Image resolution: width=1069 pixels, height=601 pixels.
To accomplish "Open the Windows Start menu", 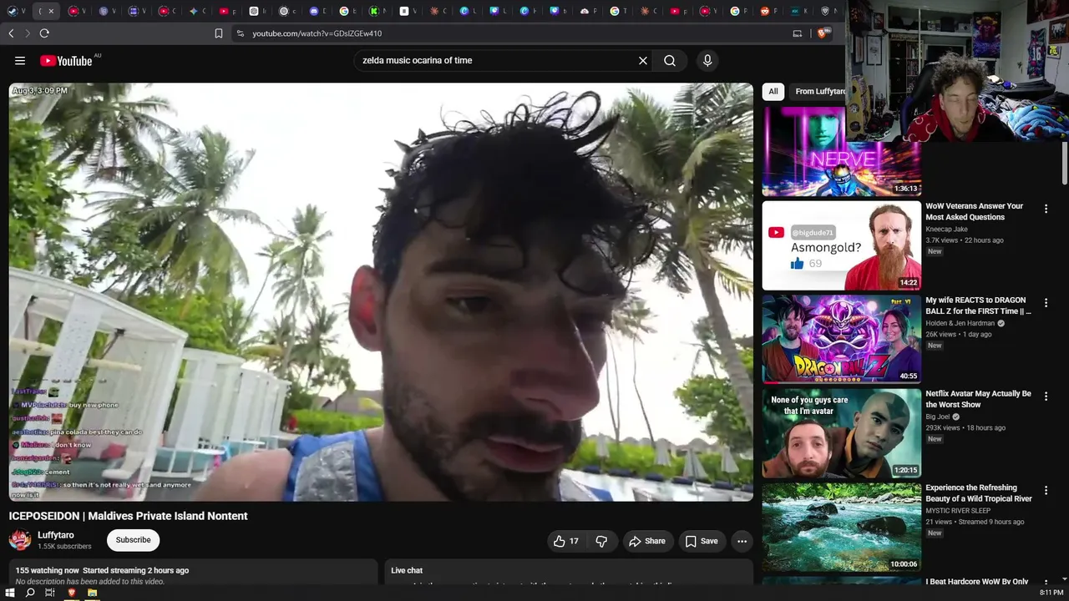I will point(10,593).
